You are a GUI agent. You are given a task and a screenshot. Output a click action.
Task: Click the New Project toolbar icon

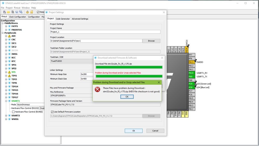click(4, 12)
